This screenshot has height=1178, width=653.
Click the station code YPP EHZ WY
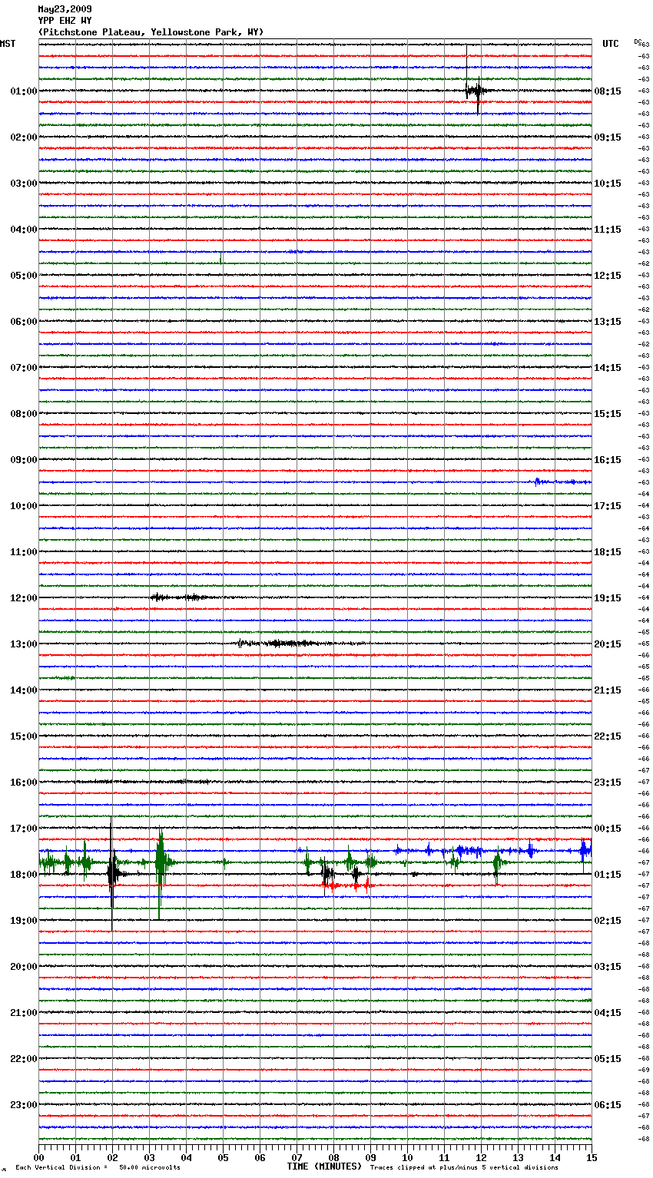(65, 21)
